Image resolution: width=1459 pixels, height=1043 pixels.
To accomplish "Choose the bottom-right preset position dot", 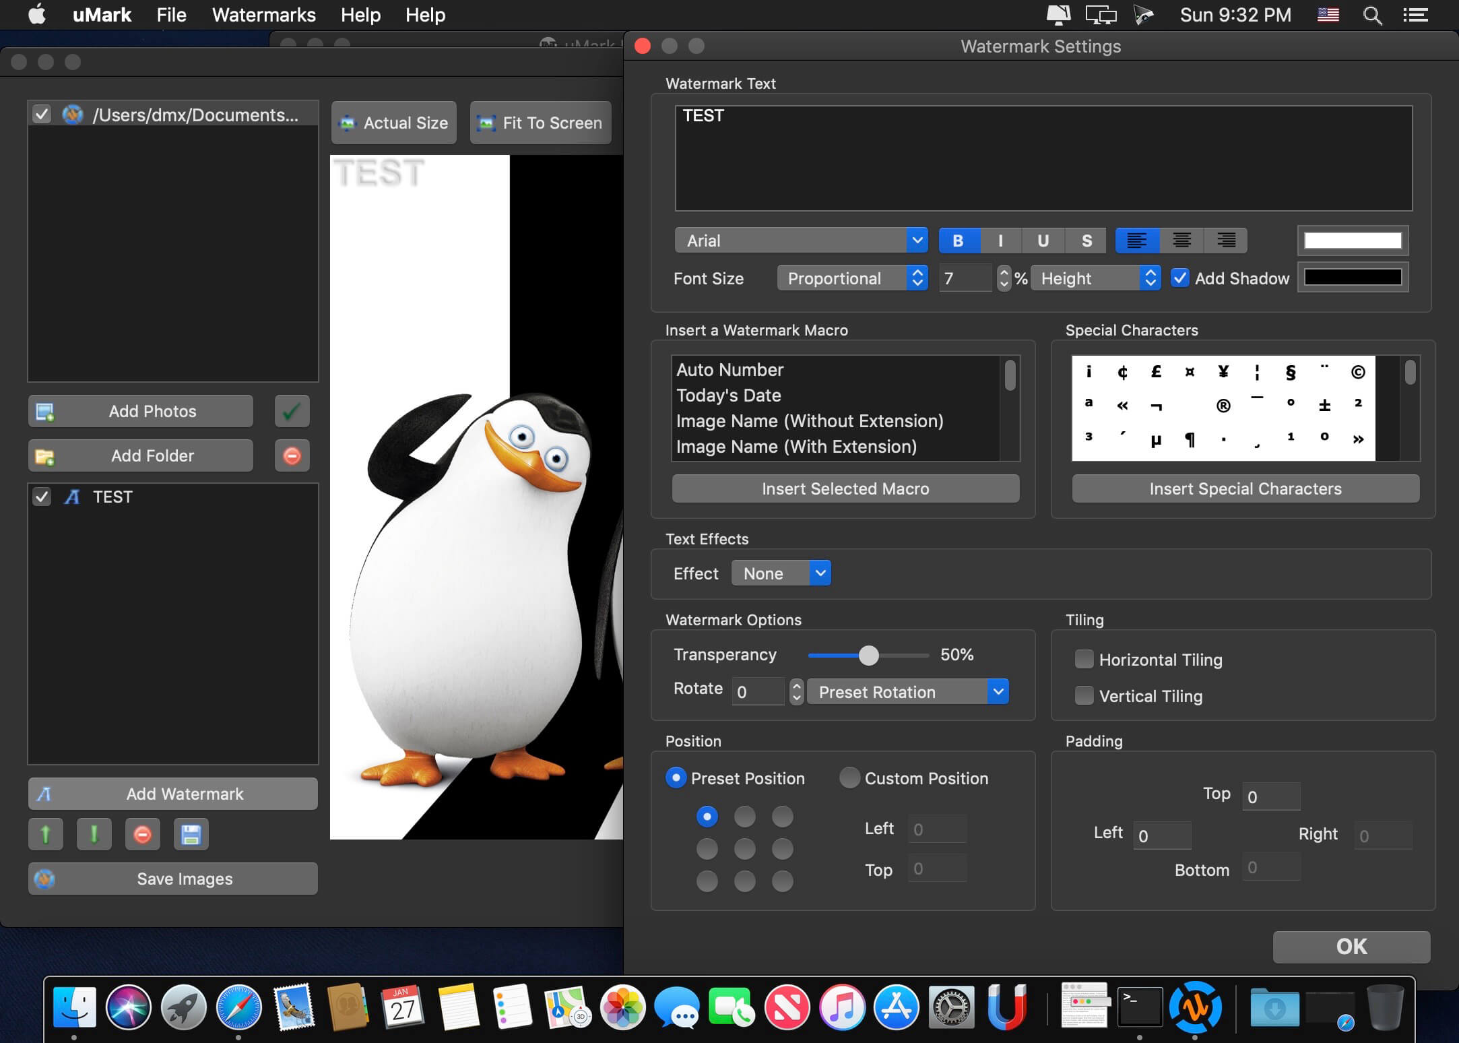I will 782,881.
